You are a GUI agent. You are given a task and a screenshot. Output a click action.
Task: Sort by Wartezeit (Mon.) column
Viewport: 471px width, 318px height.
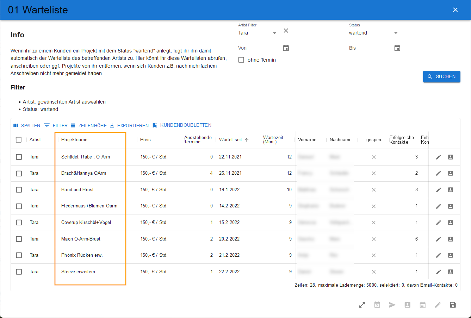tap(273, 140)
